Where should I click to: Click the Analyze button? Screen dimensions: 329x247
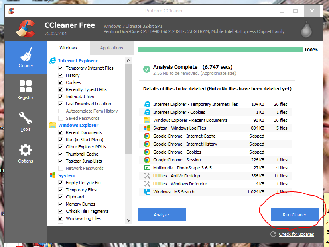pos(162,215)
